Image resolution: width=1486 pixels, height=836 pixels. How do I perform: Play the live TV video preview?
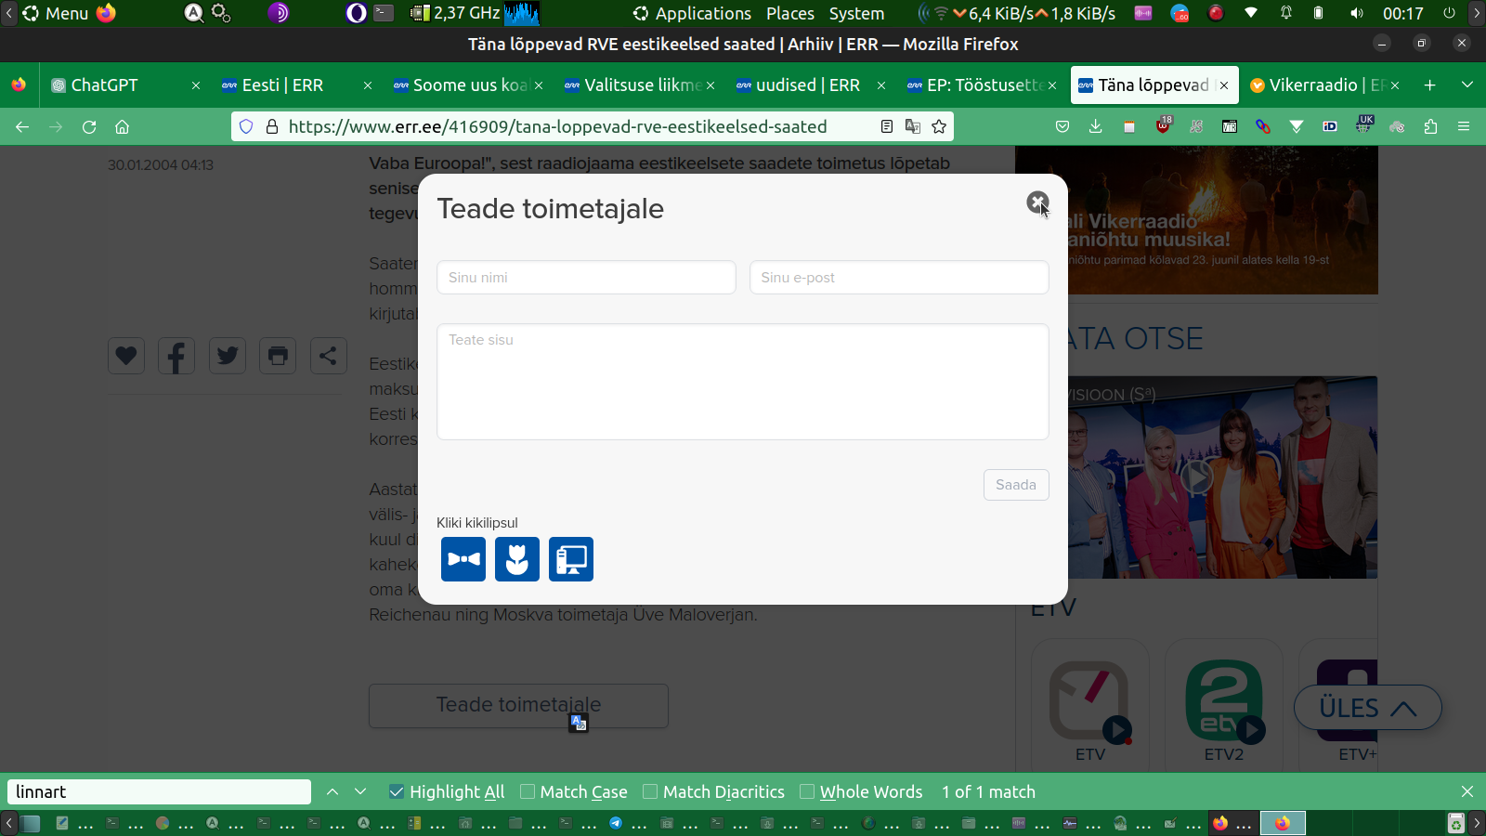tap(1196, 477)
